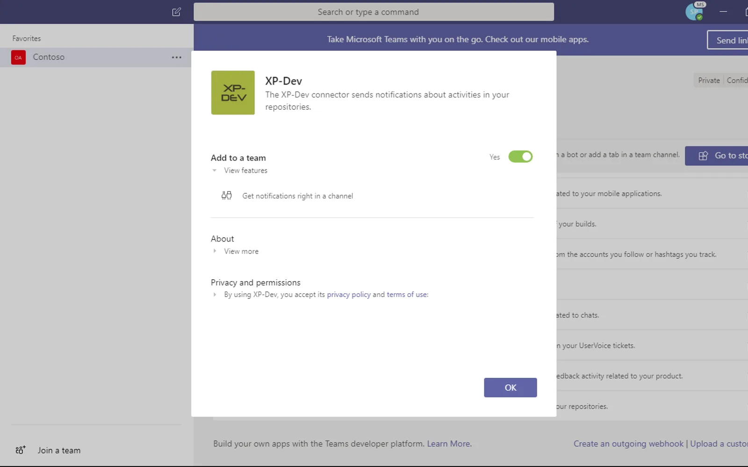Open the user profile avatar
The height and width of the screenshot is (467, 748).
[694, 12]
